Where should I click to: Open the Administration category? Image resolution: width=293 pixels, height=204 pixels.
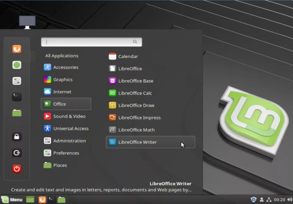[x=69, y=141]
